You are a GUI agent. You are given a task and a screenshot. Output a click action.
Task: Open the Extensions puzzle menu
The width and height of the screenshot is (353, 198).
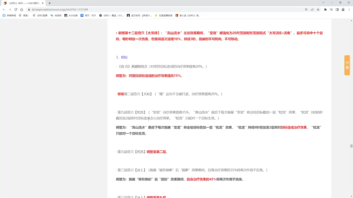(x=325, y=9)
